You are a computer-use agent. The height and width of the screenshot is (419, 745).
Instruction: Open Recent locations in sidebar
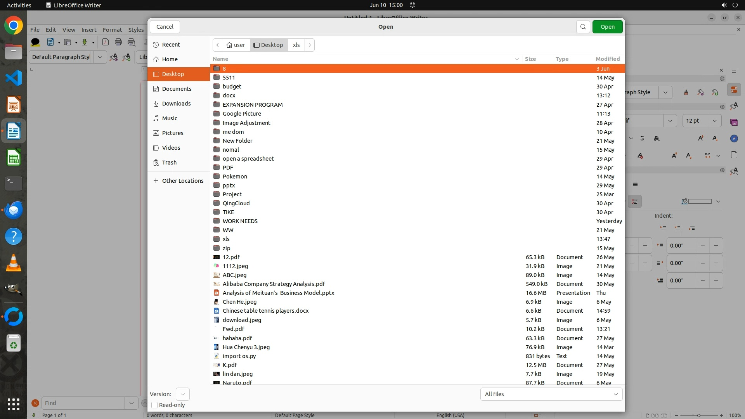(x=171, y=45)
